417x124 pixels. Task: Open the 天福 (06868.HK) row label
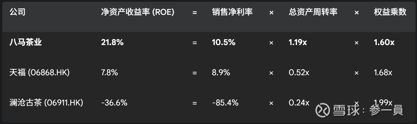point(40,73)
